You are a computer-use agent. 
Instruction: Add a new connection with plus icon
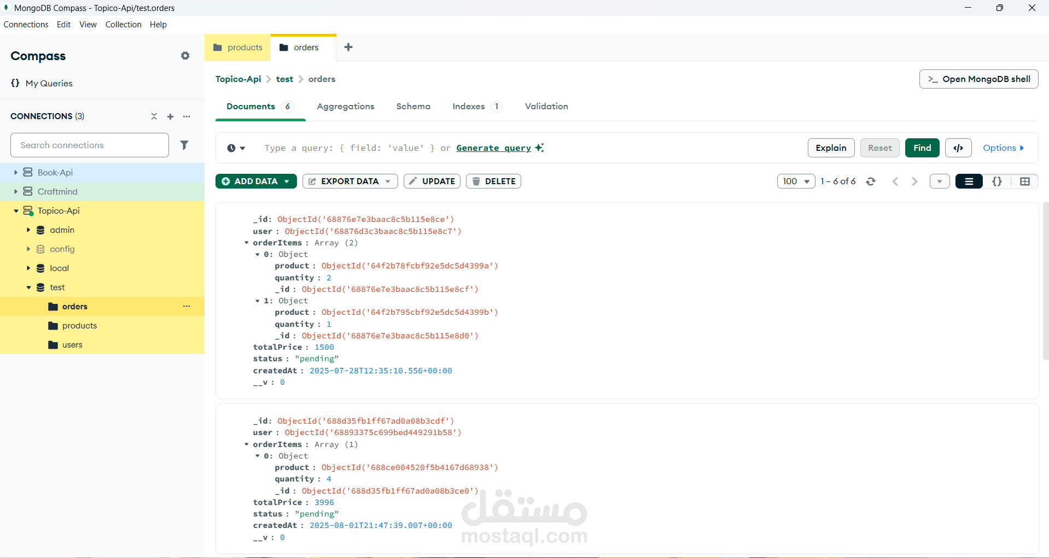(170, 116)
